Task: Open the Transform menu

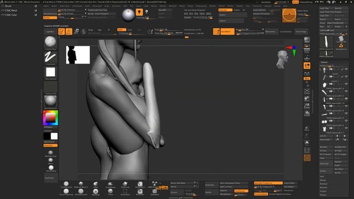Action: tap(257, 6)
